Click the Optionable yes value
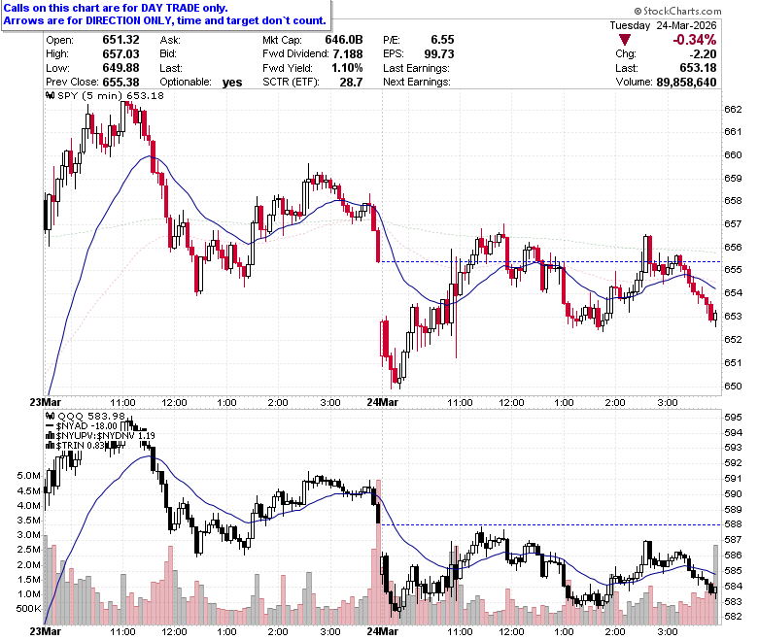 pyautogui.click(x=232, y=83)
